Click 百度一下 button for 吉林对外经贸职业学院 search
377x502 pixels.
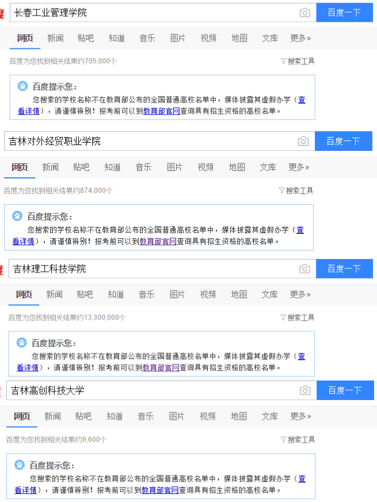(344, 141)
